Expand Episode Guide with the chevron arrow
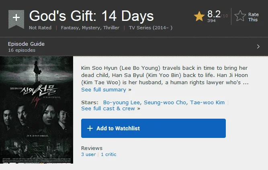 [x=258, y=47]
